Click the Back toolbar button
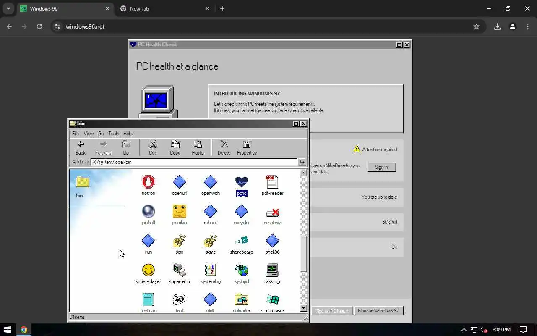 81,148
